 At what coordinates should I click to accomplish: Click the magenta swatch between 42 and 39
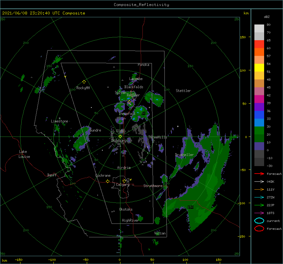tap(259, 99)
